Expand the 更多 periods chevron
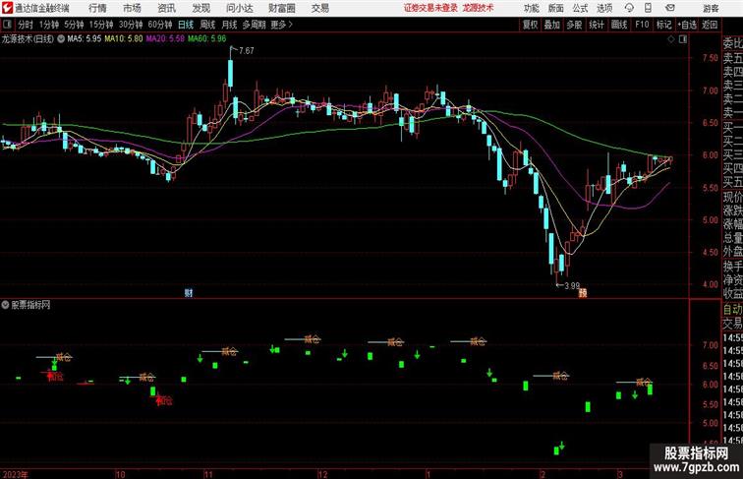Screen dimensions: 743x479 [x=281, y=25]
